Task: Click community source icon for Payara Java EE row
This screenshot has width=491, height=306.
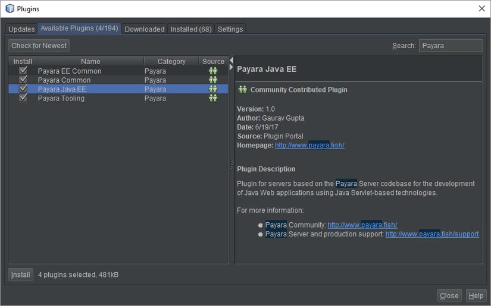Action: [x=213, y=89]
